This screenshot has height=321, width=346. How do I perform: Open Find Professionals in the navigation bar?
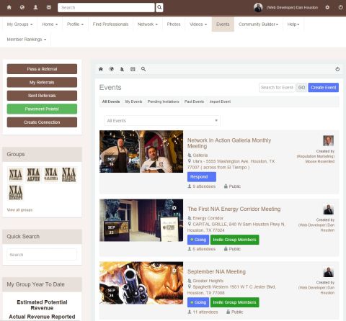(x=110, y=24)
